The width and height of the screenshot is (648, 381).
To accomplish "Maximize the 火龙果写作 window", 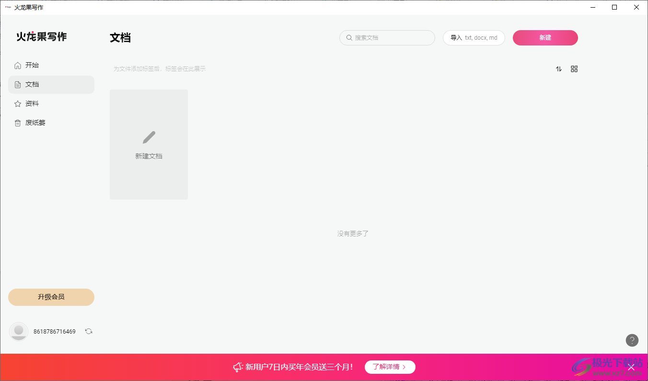I will [614, 7].
